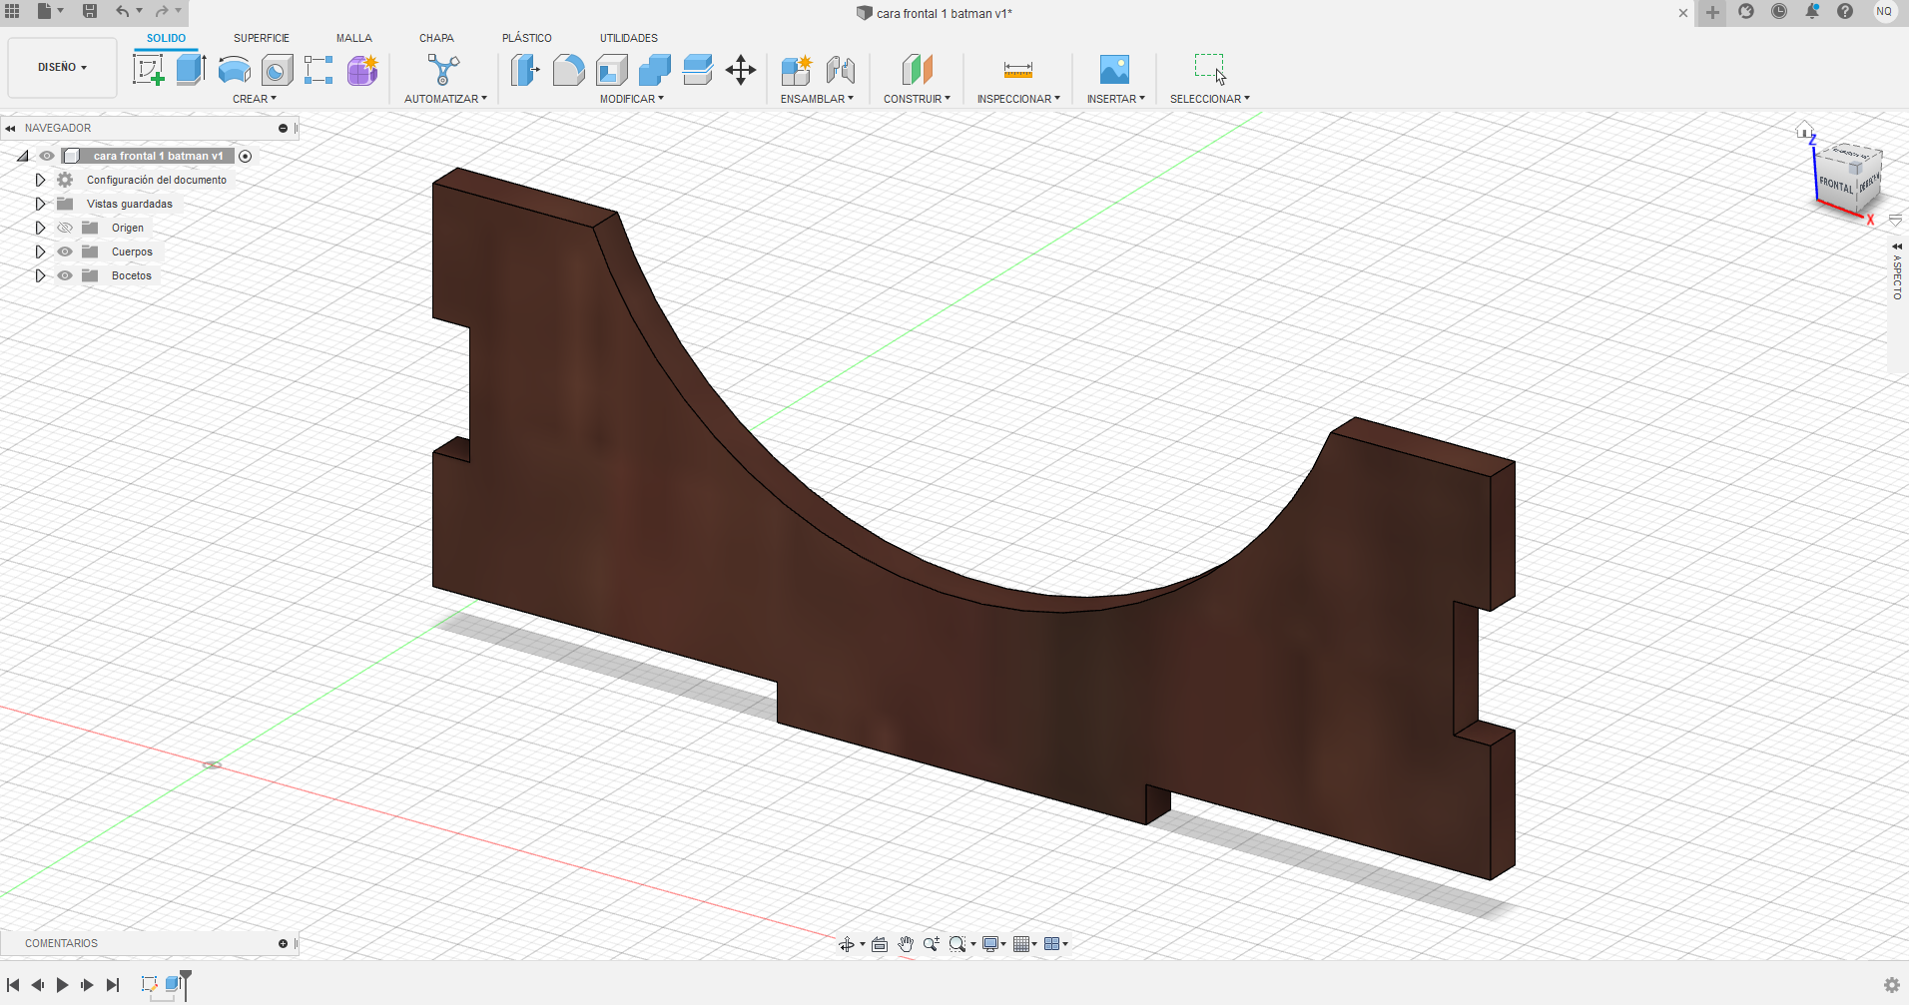This screenshot has height=1005, width=1909.
Task: Open the job status clock icon
Action: click(x=1779, y=11)
